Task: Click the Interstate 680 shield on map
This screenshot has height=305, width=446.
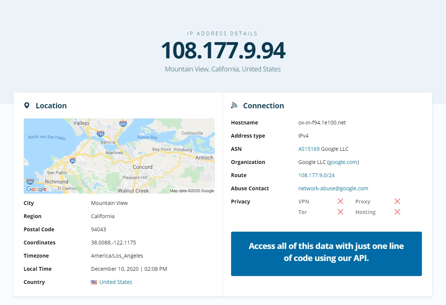Action: 123,123
